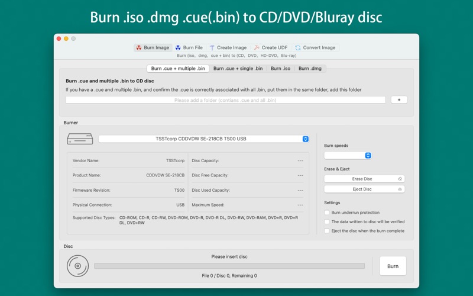Click the disc icon in the Disc section
The height and width of the screenshot is (296, 473).
77,266
